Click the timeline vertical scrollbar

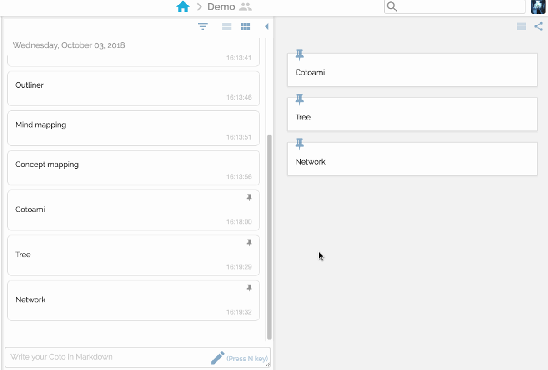click(x=270, y=237)
